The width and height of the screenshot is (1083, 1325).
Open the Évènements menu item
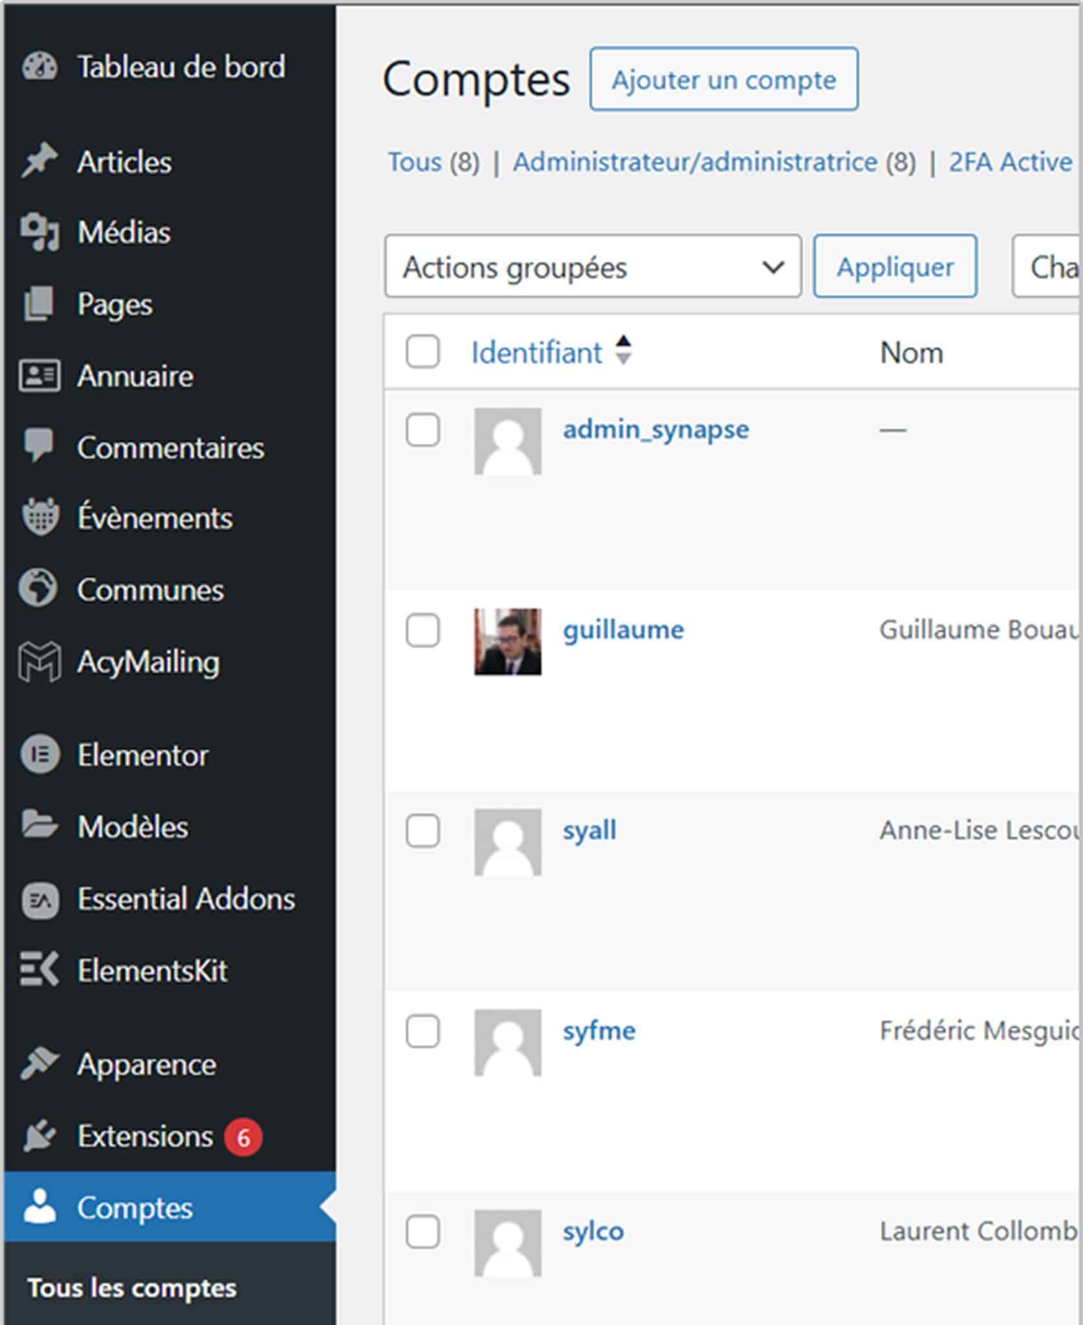[170, 518]
